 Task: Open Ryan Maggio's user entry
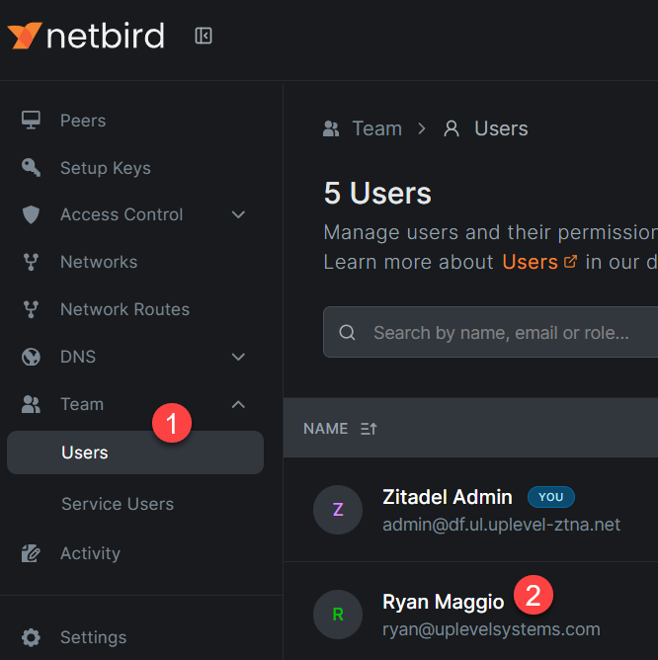[x=443, y=602]
